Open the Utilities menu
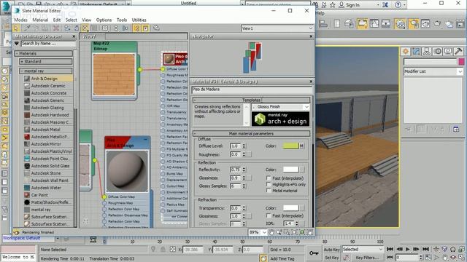The width and height of the screenshot is (467, 262). (x=139, y=20)
